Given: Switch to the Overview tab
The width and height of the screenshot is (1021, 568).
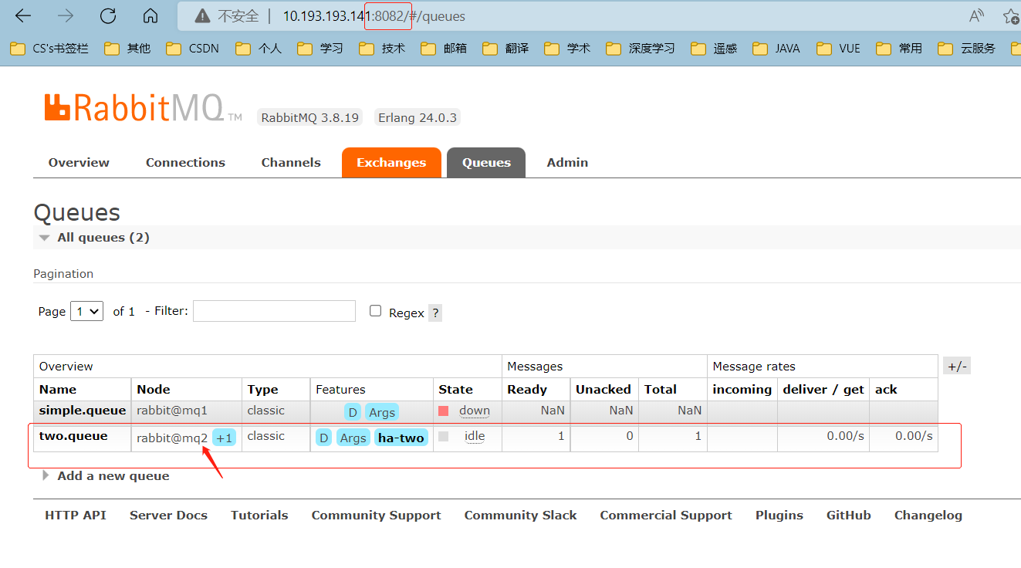Looking at the screenshot, I should (x=79, y=162).
